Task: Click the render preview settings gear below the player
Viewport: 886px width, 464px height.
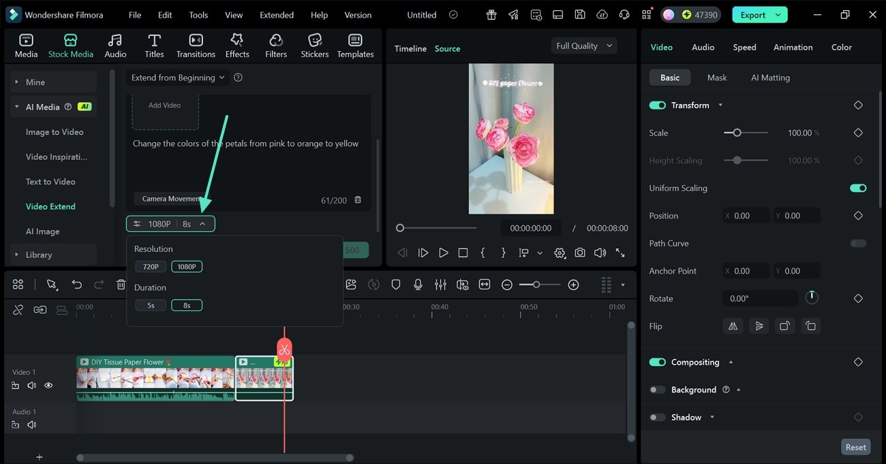Action: [x=560, y=252]
